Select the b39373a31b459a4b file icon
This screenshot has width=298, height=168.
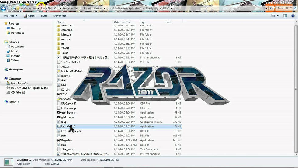[x=59, y=71]
